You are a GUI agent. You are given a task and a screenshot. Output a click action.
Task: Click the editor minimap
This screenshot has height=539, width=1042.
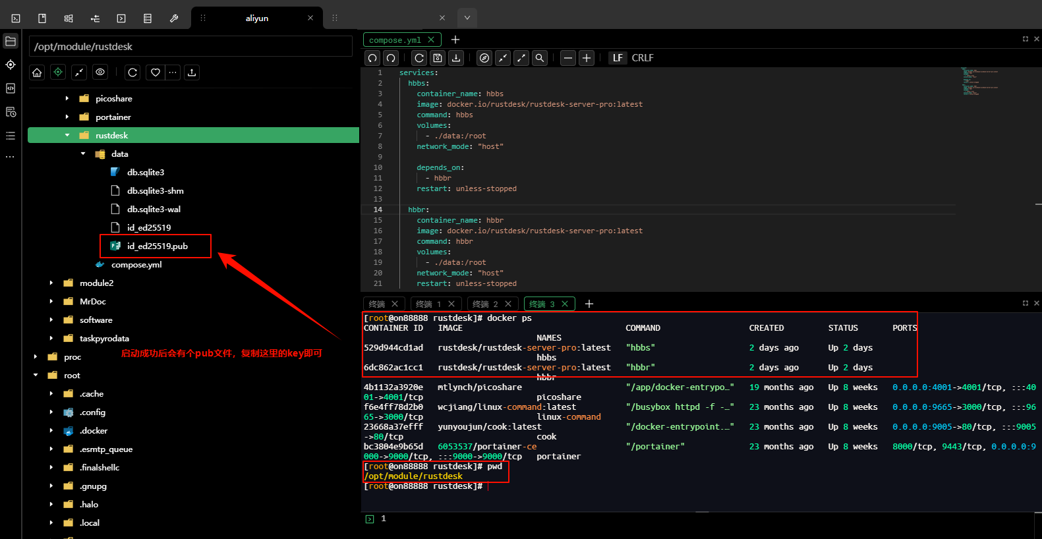tap(979, 81)
